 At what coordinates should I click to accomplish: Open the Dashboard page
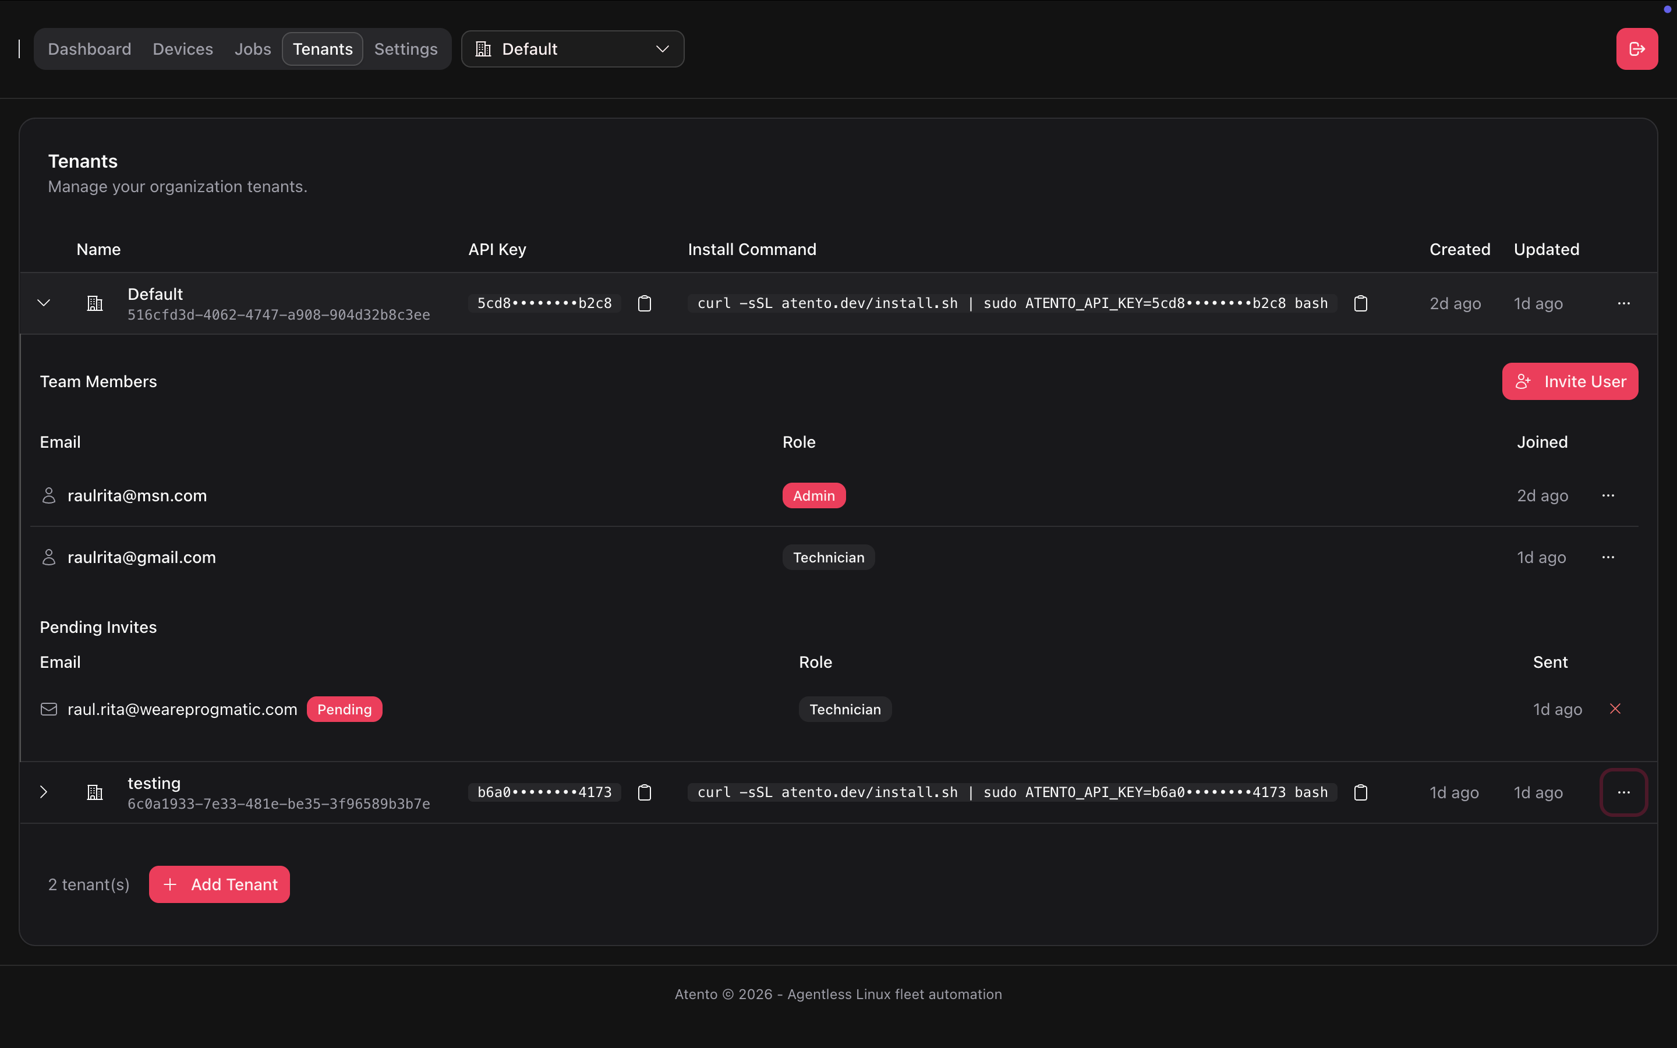(x=90, y=48)
